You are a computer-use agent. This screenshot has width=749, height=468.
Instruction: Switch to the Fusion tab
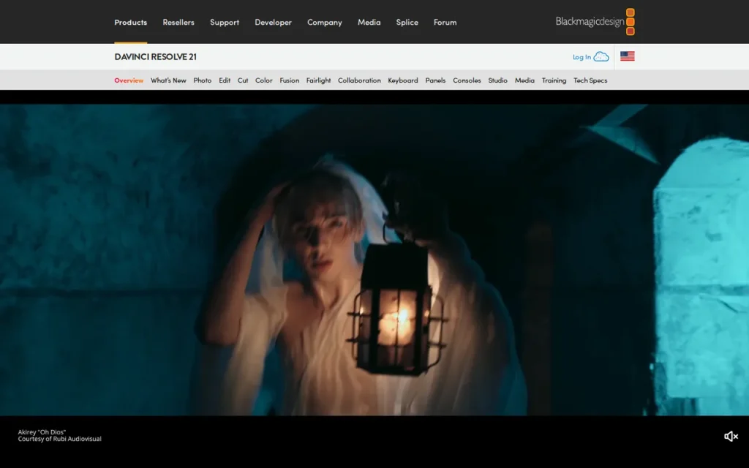click(x=290, y=80)
